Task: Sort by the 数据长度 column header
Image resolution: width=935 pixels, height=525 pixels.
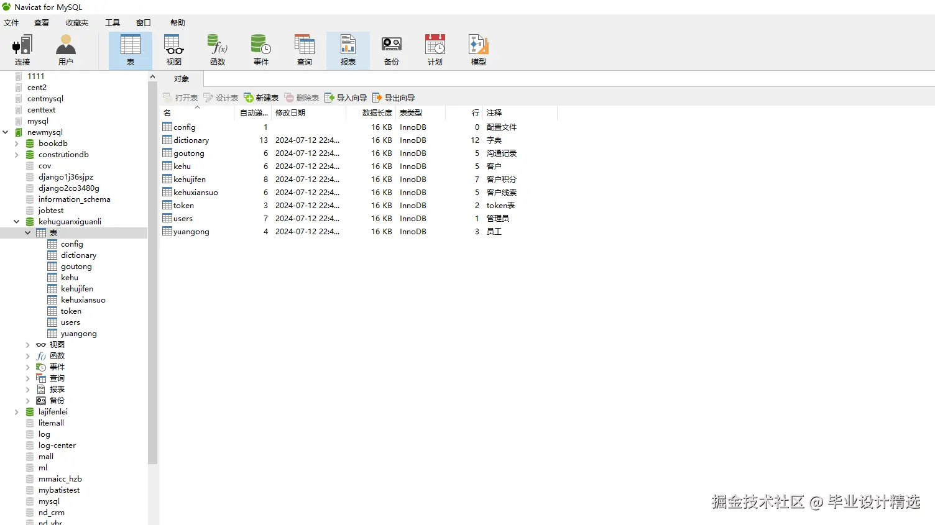Action: tap(371, 112)
